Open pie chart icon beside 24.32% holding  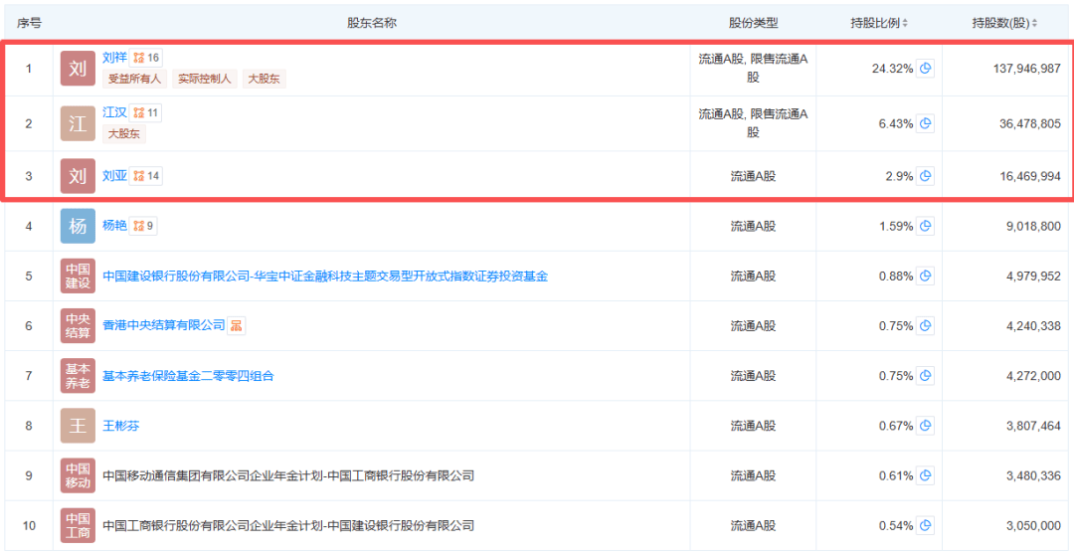pos(926,68)
